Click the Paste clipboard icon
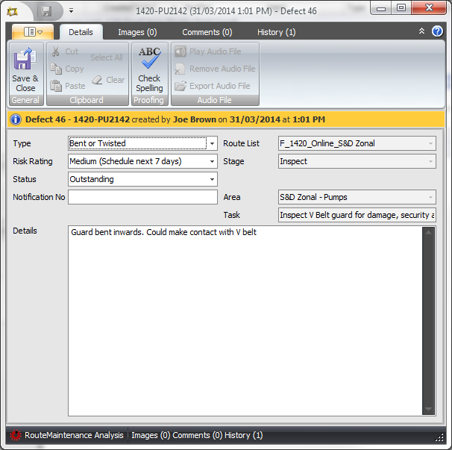 (x=56, y=86)
